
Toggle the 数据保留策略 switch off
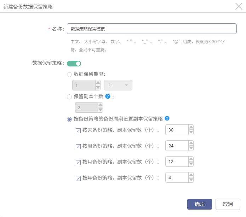point(74,64)
